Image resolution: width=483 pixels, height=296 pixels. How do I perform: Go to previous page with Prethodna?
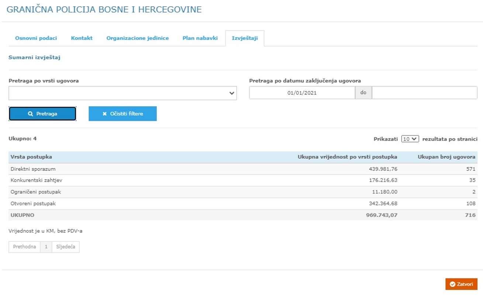pyautogui.click(x=24, y=247)
